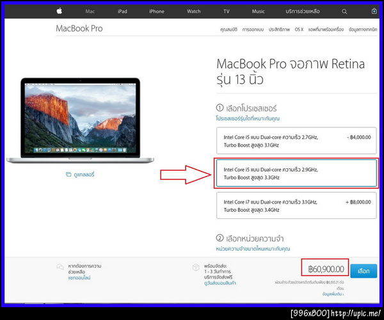Click the shipping box icon
The height and width of the screenshot is (320, 384).
coord(196,267)
